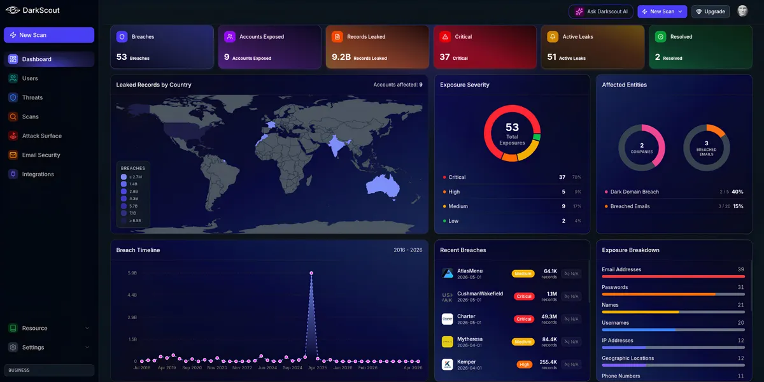
Task: Click the Users people icon
Action: coord(13,78)
